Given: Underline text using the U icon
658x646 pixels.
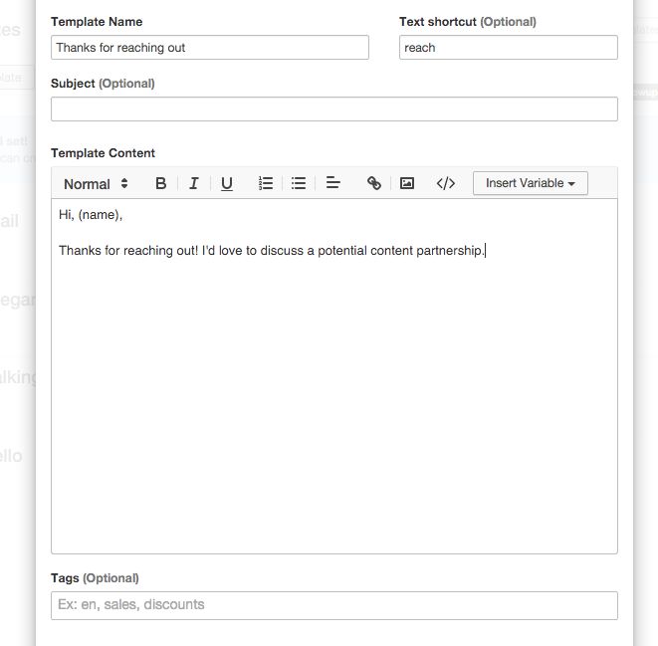Looking at the screenshot, I should coord(227,183).
